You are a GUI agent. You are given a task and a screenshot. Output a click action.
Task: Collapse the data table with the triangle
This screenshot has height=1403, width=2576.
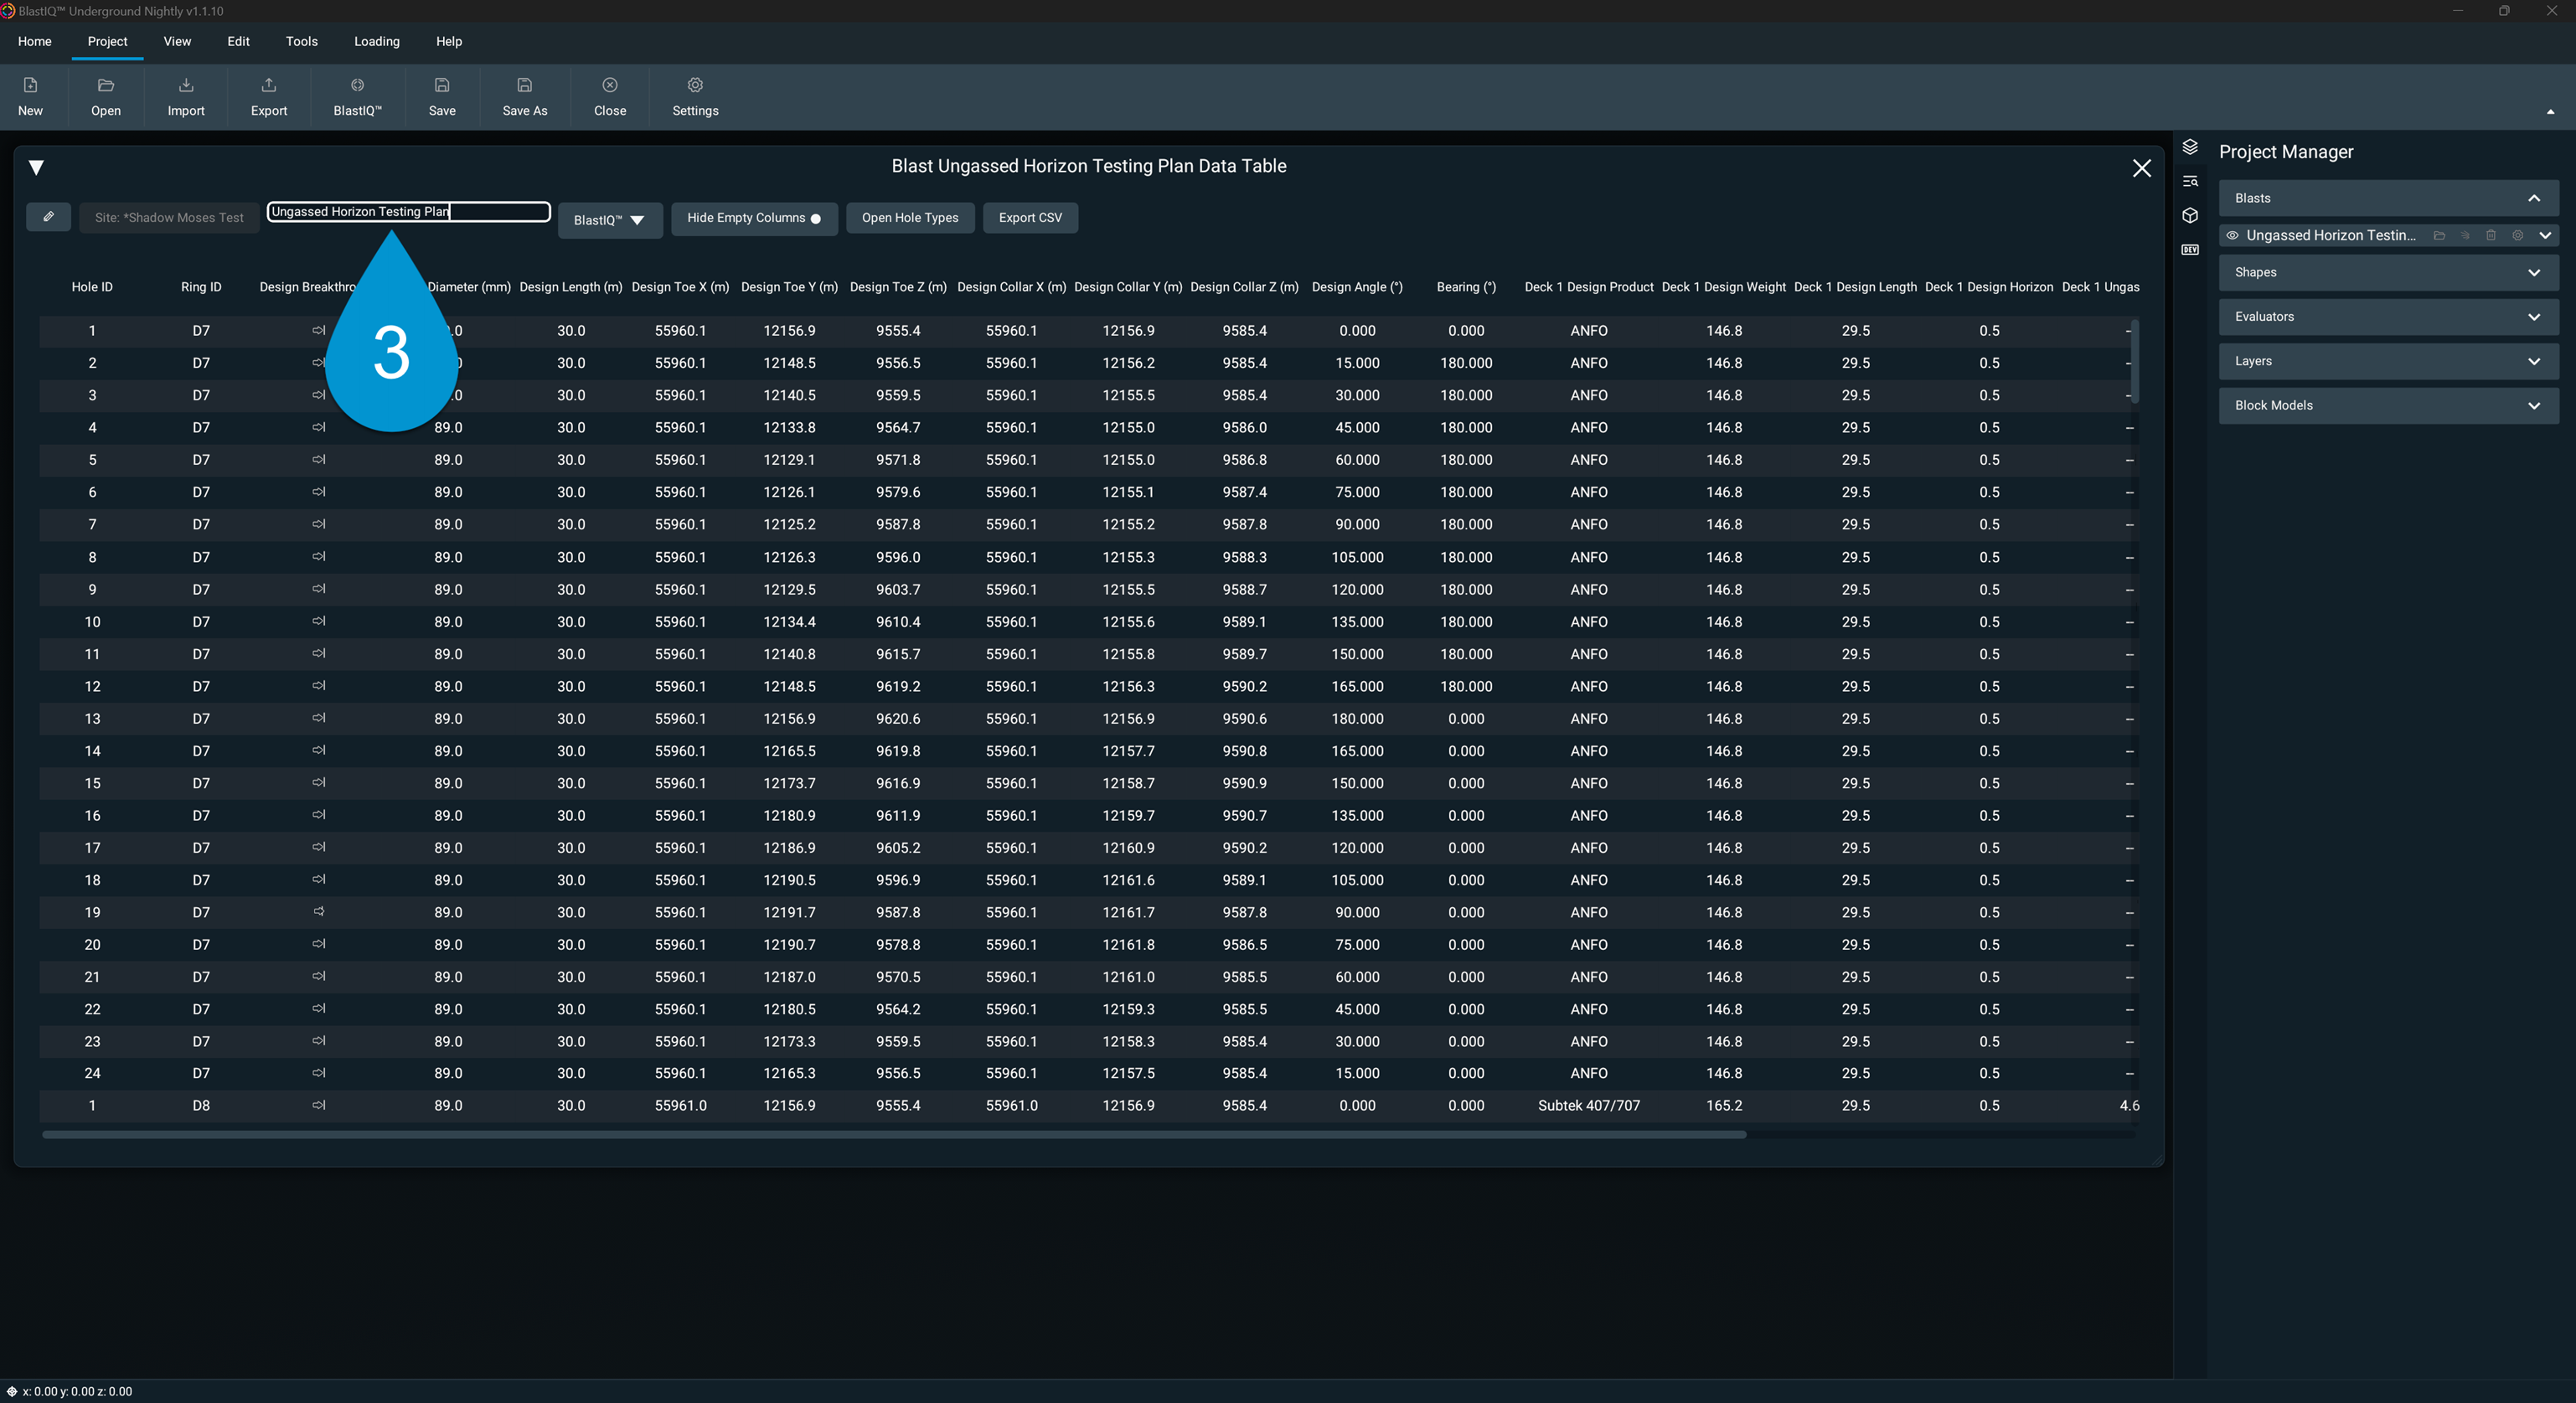36,168
